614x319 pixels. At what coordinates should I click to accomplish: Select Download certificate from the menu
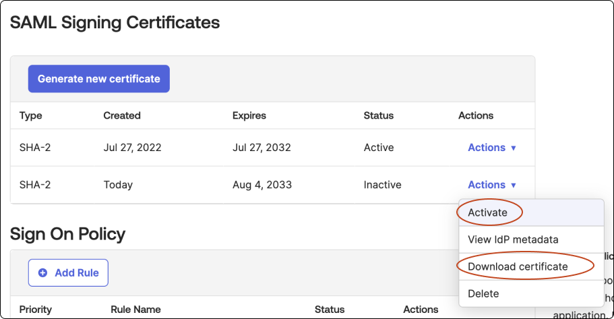pos(518,266)
